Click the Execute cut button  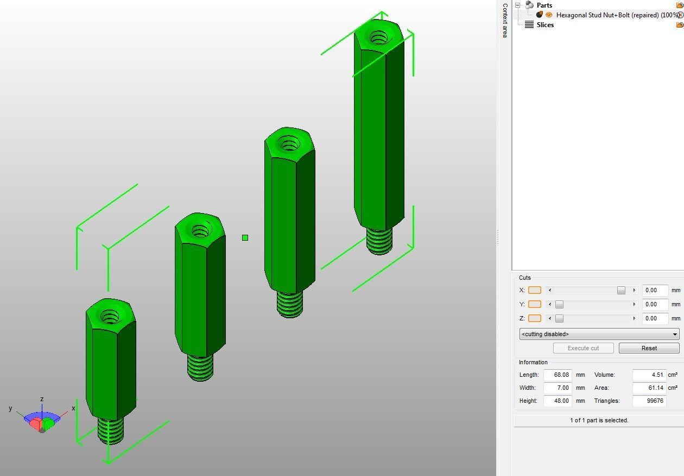pyautogui.click(x=584, y=348)
